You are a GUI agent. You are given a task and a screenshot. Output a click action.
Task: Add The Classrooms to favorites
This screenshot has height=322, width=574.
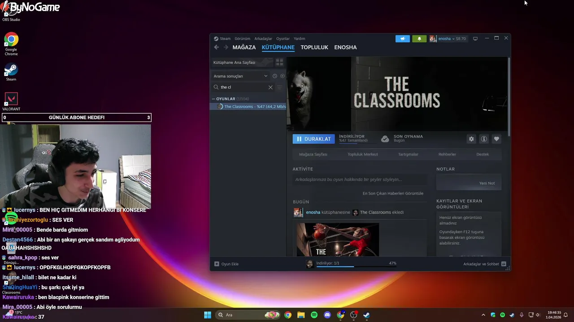(x=496, y=139)
